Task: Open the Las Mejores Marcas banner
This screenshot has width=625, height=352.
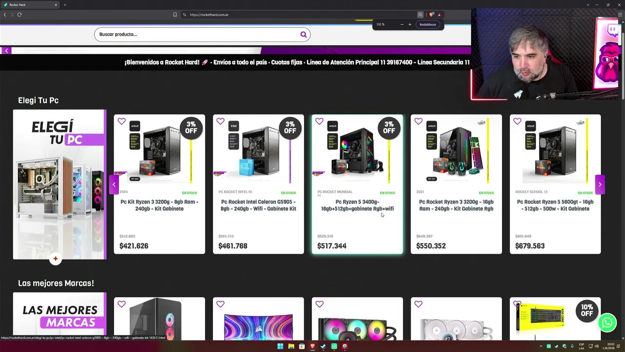Action: coord(60,316)
